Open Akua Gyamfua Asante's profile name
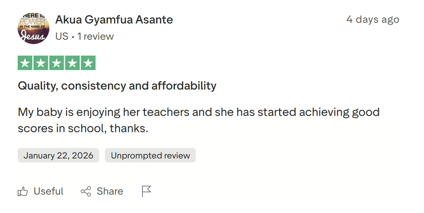Viewport: 424px width, 213px height. [114, 19]
